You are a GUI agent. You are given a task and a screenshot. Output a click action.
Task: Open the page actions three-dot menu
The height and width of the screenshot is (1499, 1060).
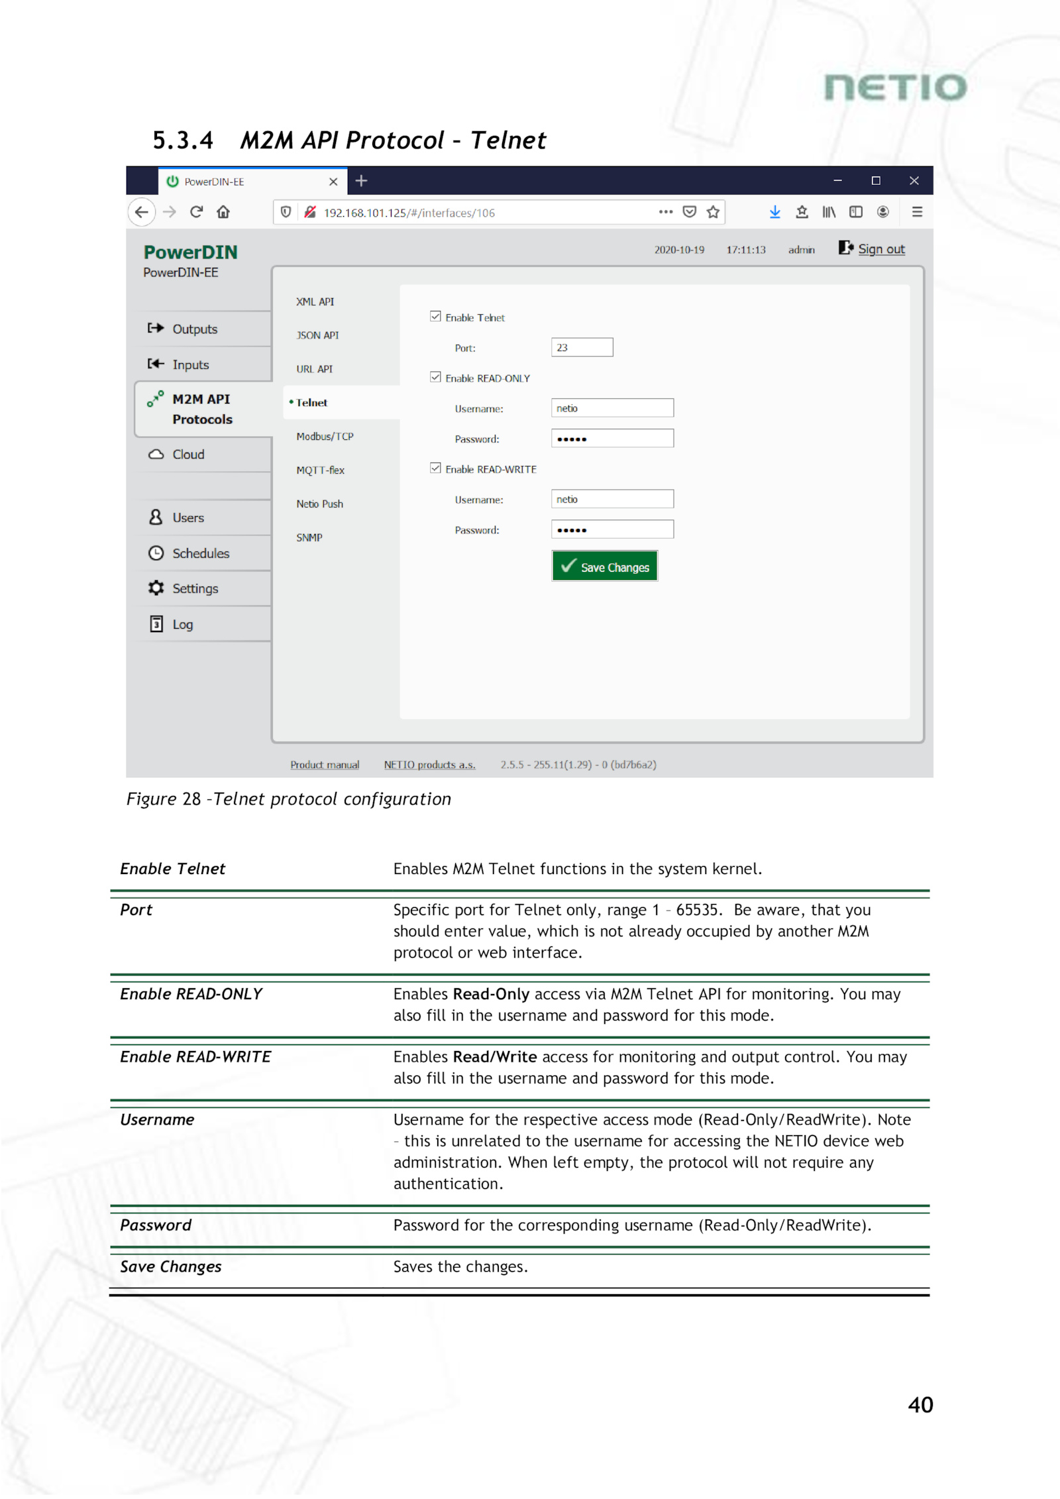click(665, 212)
